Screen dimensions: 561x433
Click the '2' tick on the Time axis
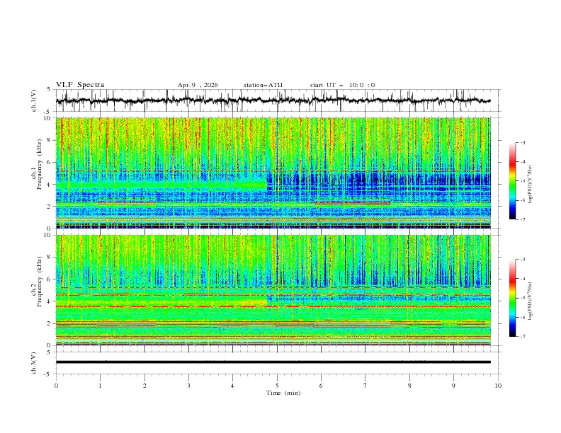pos(144,386)
